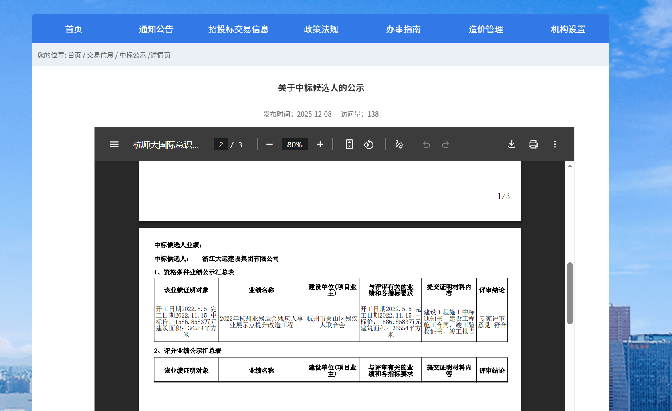Toggle the PDF sidebar menu icon
672x411 pixels.
coord(114,144)
